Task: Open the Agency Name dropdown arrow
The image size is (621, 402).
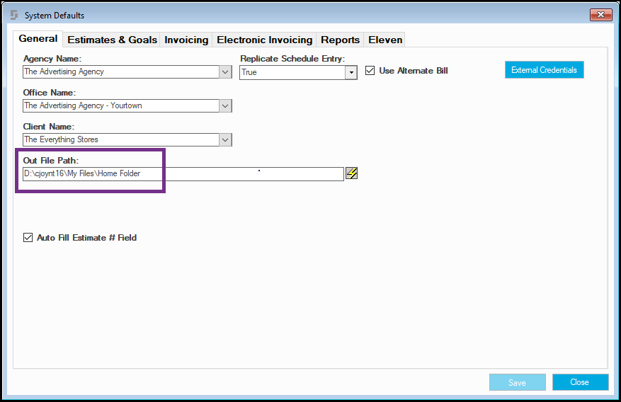Action: tap(225, 72)
